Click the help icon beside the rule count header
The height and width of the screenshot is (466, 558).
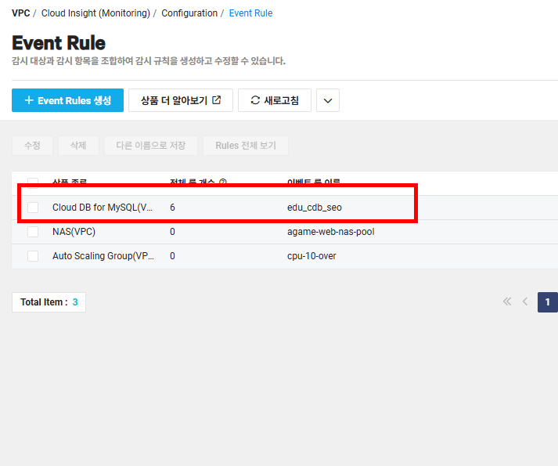point(223,182)
